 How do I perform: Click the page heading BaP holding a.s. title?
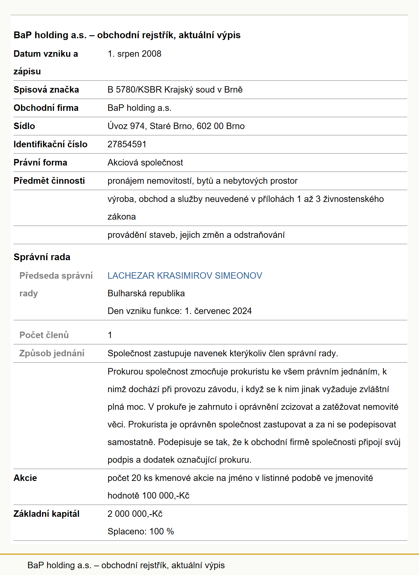point(127,35)
